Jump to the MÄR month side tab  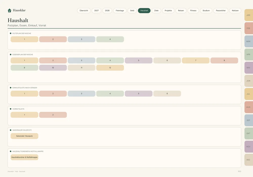tap(249, 41)
